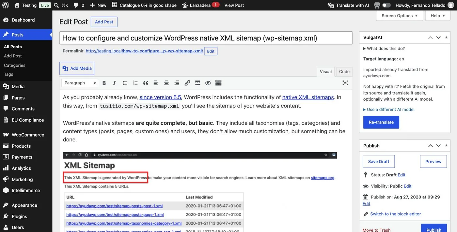Toggle the toolbar (kitchen sink)
Screen dimensions: 457x232
tap(218, 83)
